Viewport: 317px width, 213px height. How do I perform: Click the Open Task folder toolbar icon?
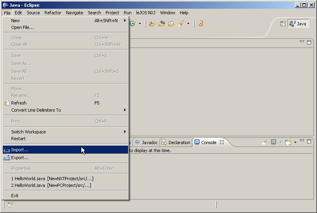click(162, 24)
